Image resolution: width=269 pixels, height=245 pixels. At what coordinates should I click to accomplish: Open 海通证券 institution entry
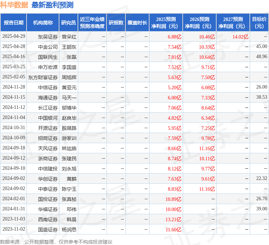pyautogui.click(x=48, y=98)
